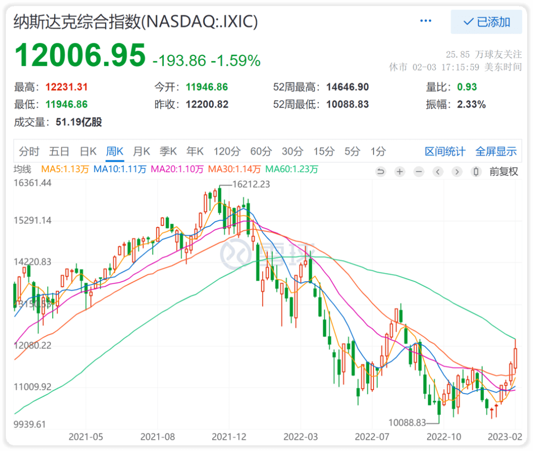Viewport: 533px width, 451px height.
Task: Switch to the 月K monthly chart tab
Action: [141, 151]
